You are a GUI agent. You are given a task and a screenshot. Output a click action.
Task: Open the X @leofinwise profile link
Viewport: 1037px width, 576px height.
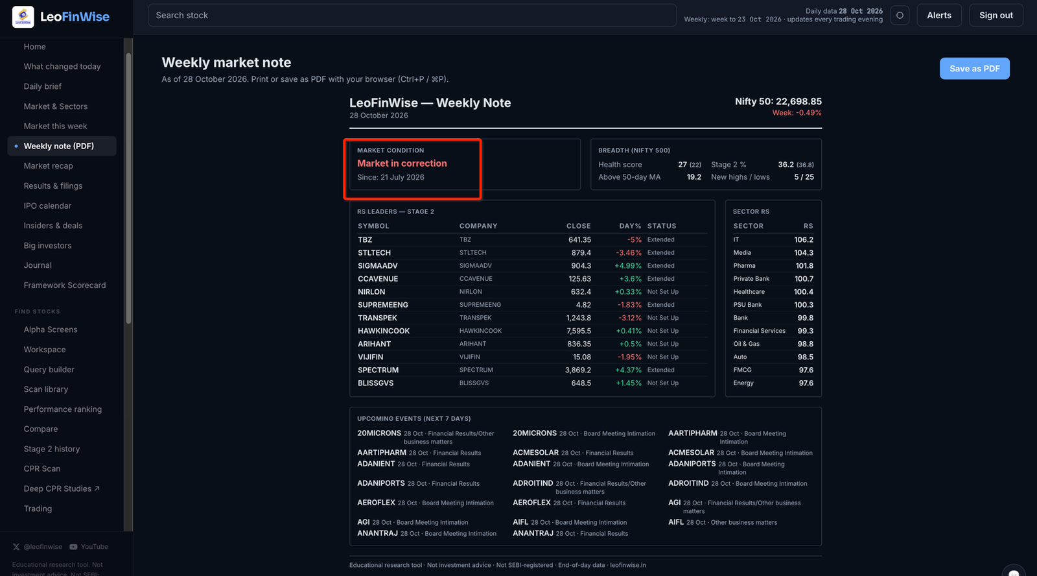click(38, 547)
